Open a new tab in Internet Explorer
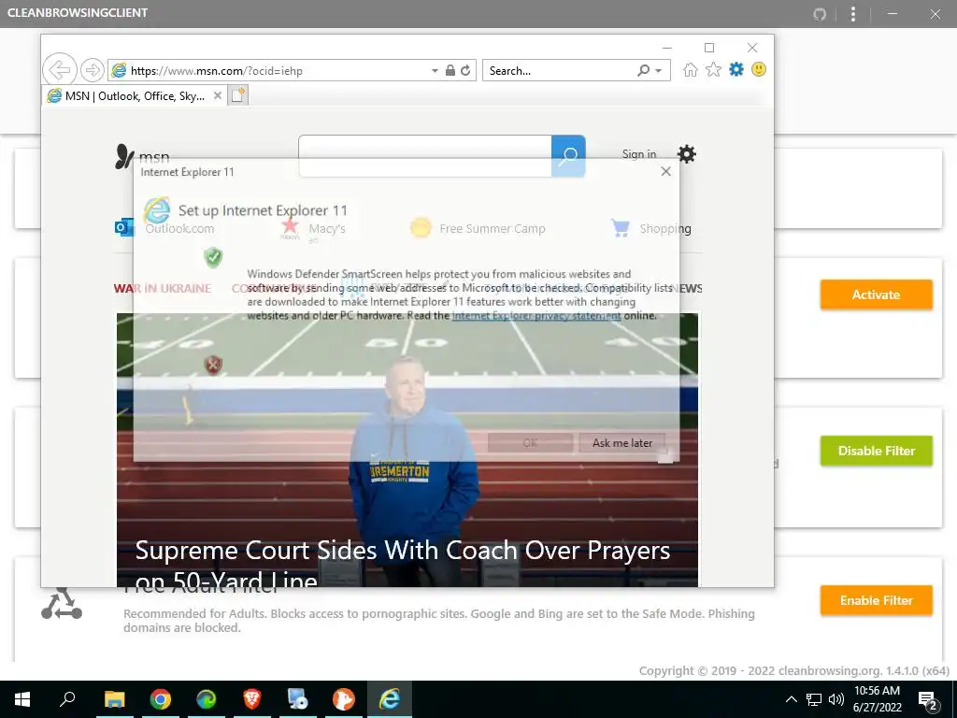The height and width of the screenshot is (718, 957). (238, 95)
